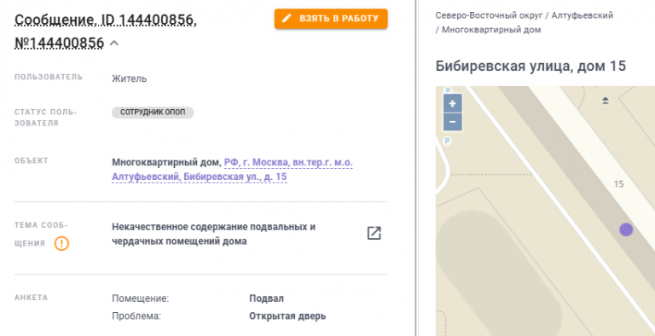Collapse the message header chevron

[x=114, y=43]
